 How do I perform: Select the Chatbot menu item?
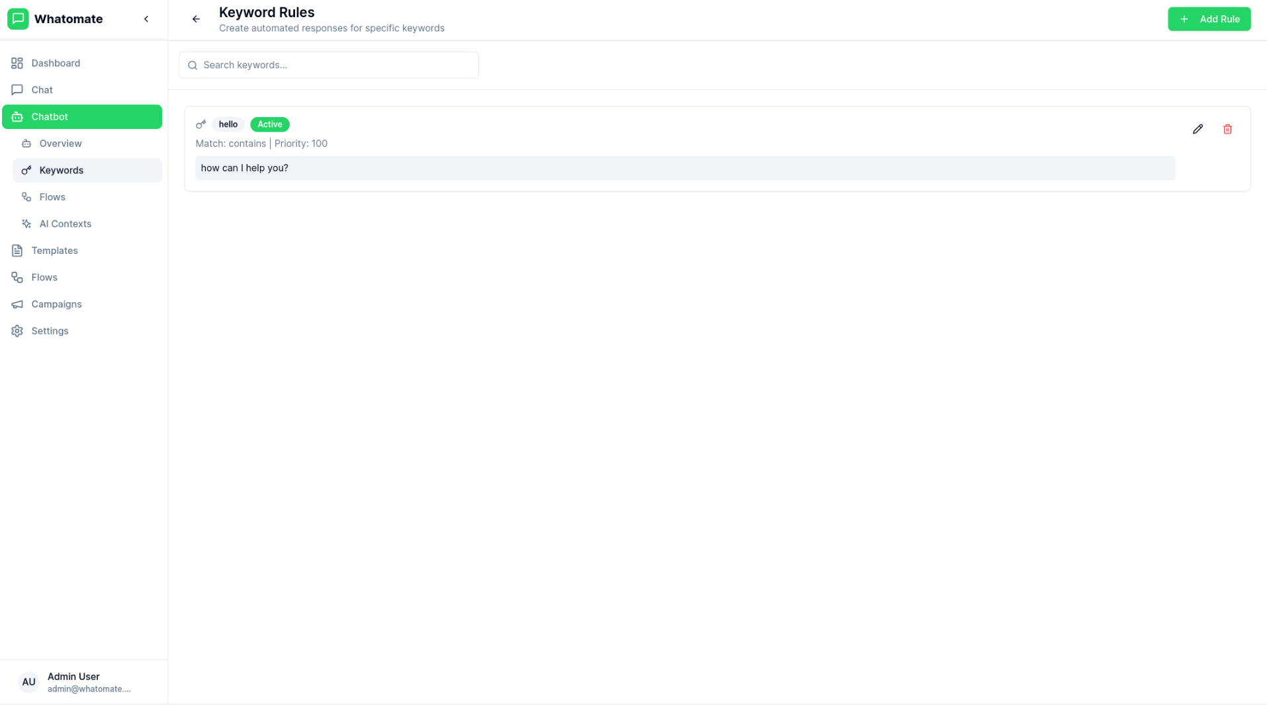pos(50,117)
